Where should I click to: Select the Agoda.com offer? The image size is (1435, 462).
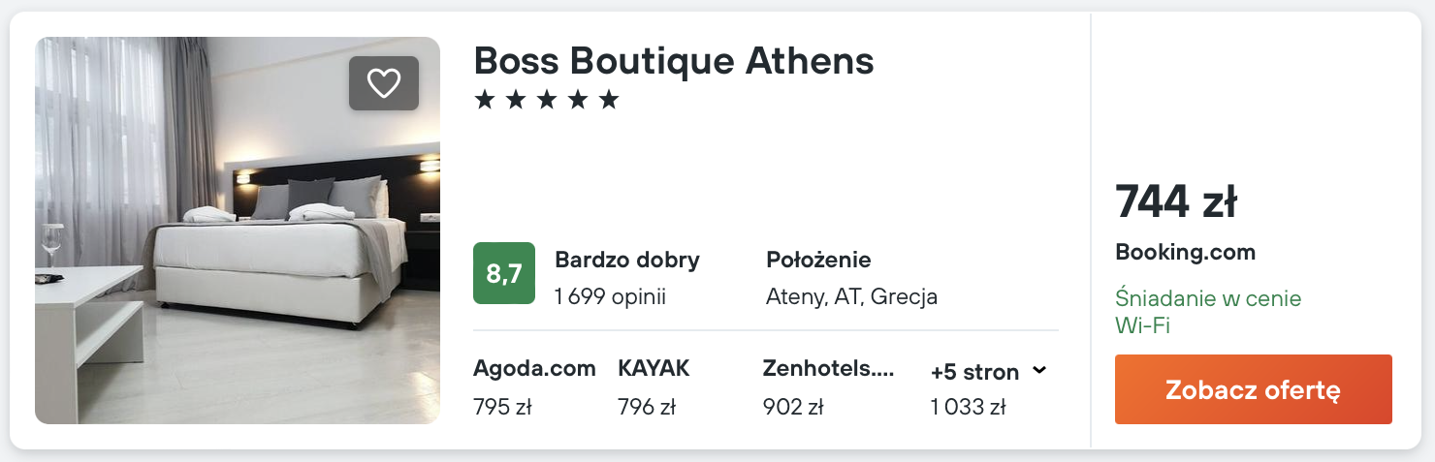(x=534, y=368)
